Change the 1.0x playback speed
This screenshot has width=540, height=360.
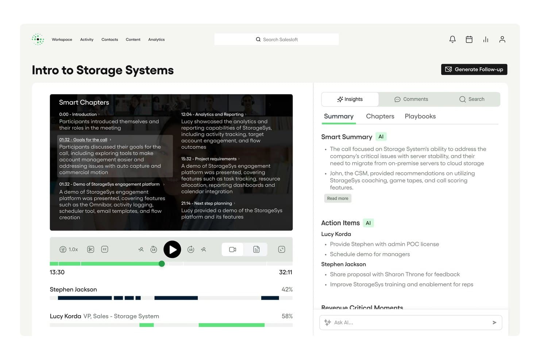tap(69, 249)
